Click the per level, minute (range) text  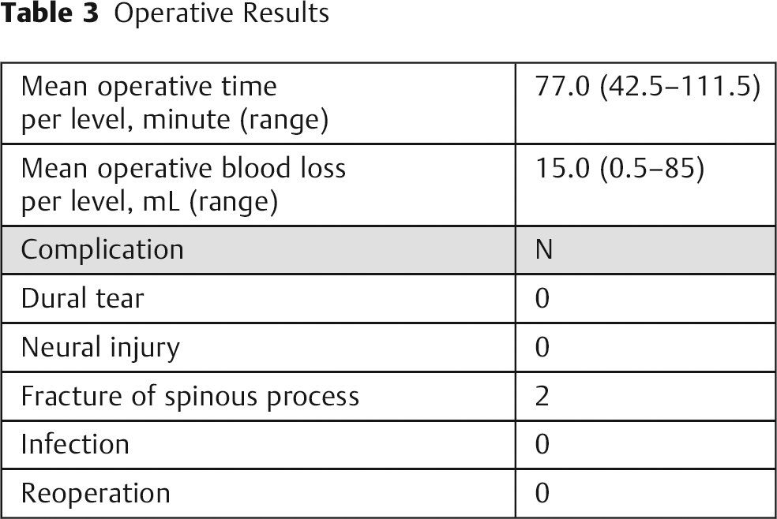tap(175, 120)
